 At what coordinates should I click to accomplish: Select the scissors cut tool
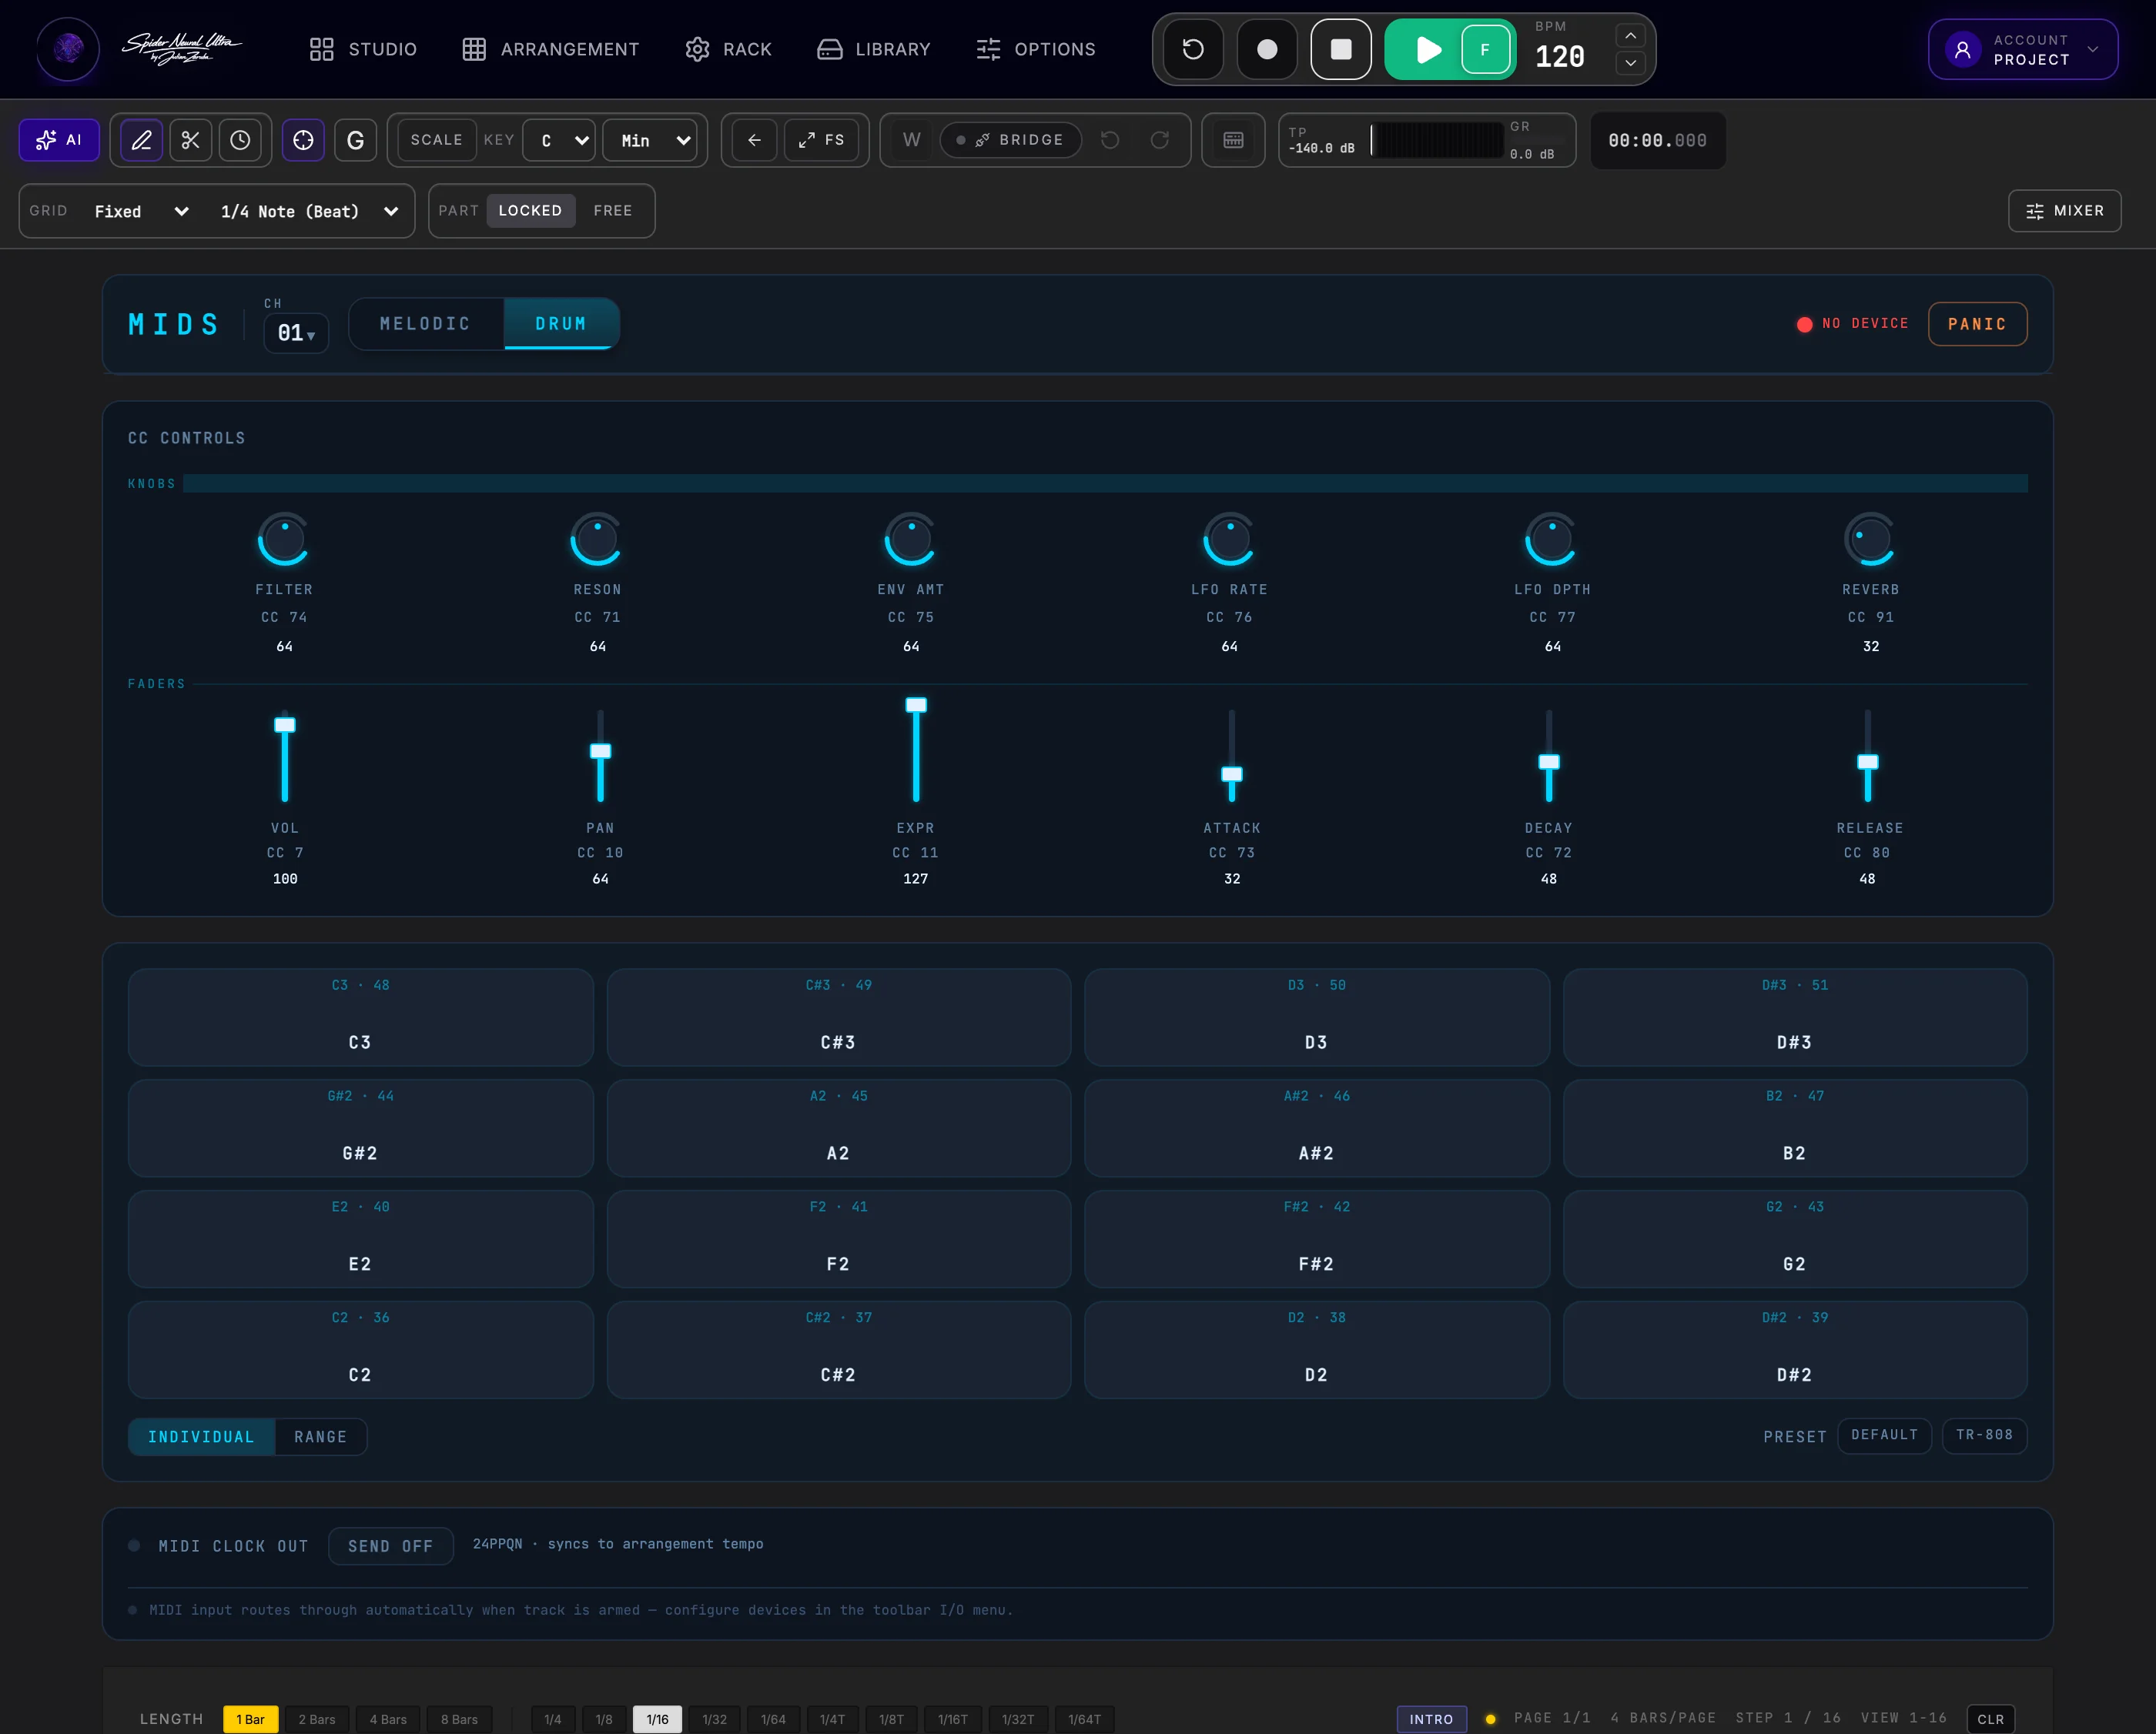click(x=191, y=140)
